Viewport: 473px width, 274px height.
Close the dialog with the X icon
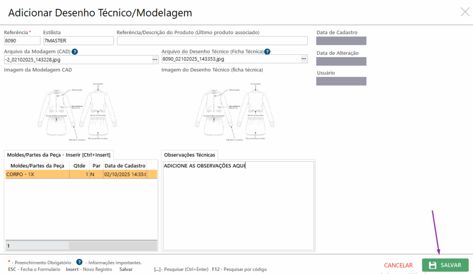pyautogui.click(x=465, y=12)
